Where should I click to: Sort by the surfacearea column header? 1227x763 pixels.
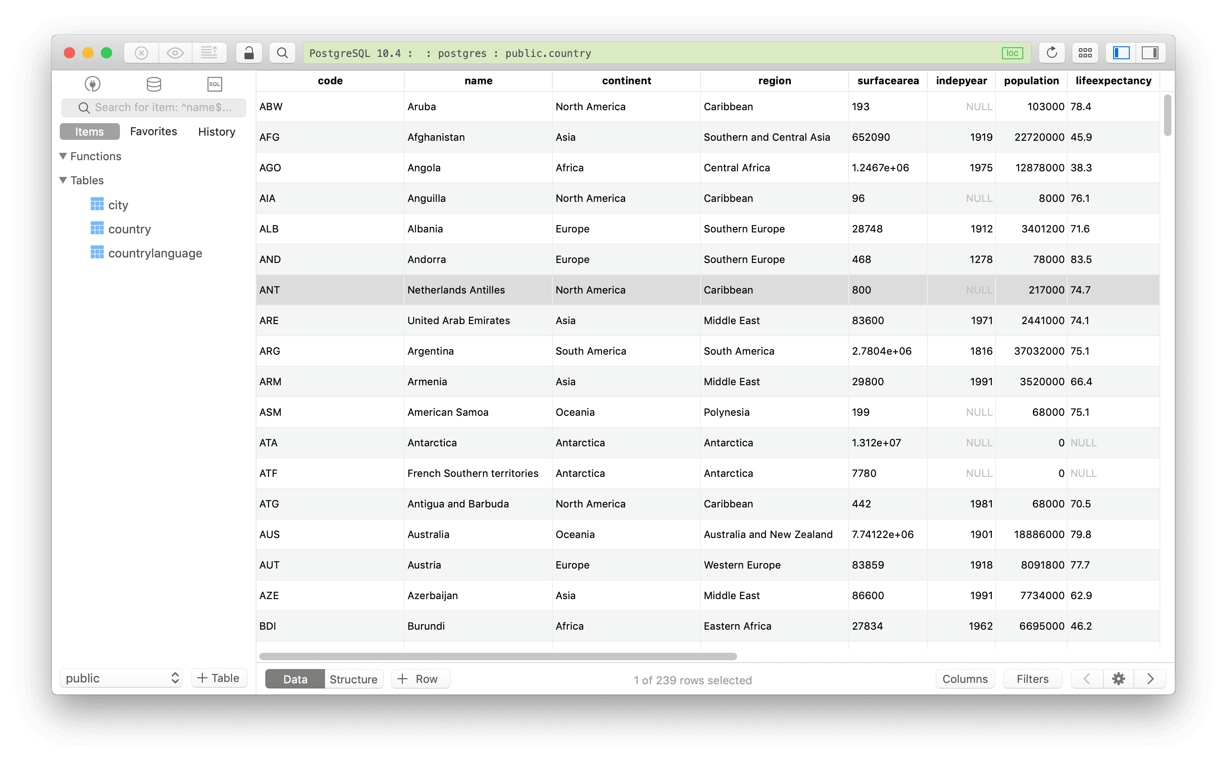(888, 81)
